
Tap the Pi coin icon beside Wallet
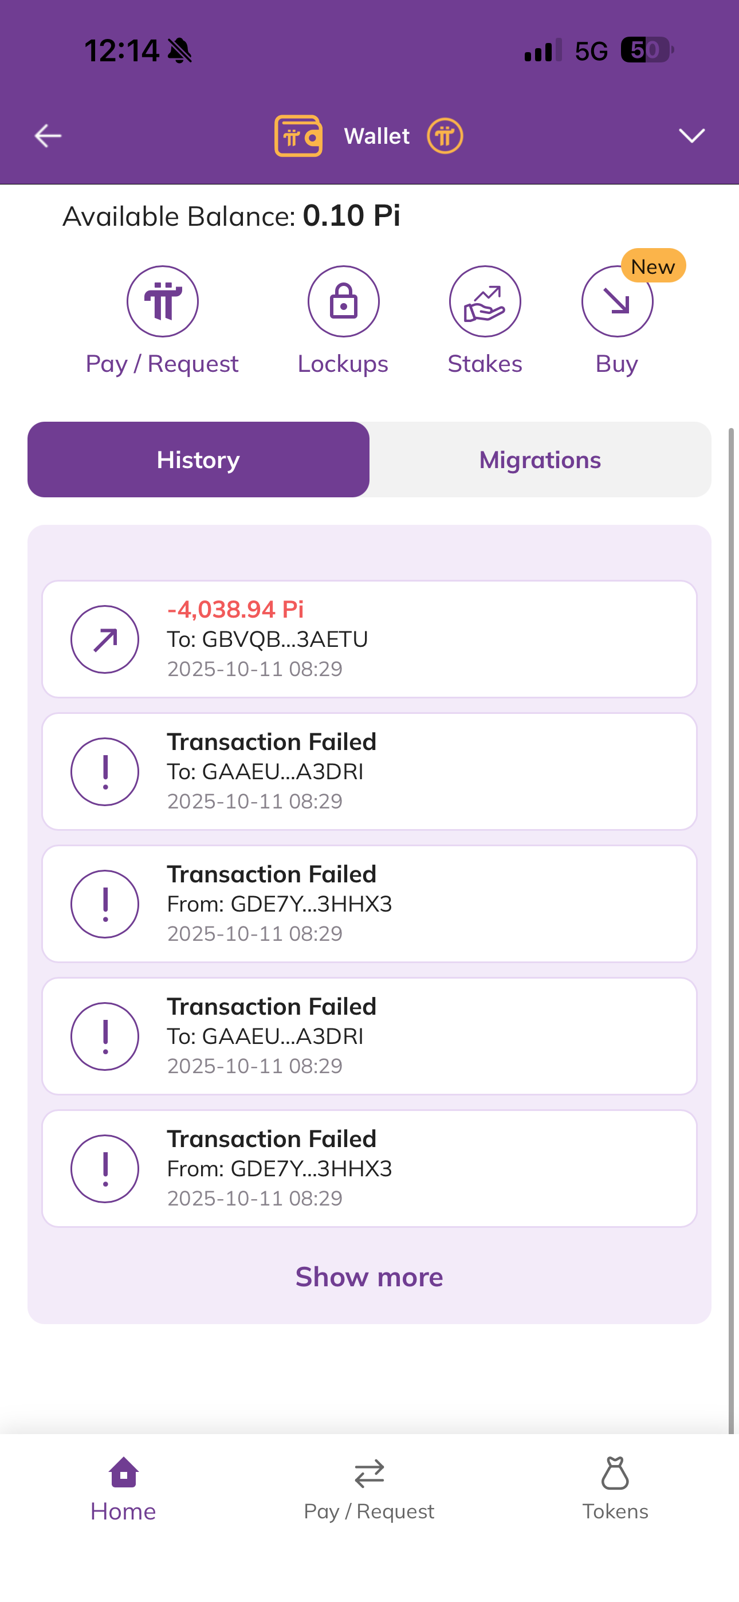(x=445, y=136)
